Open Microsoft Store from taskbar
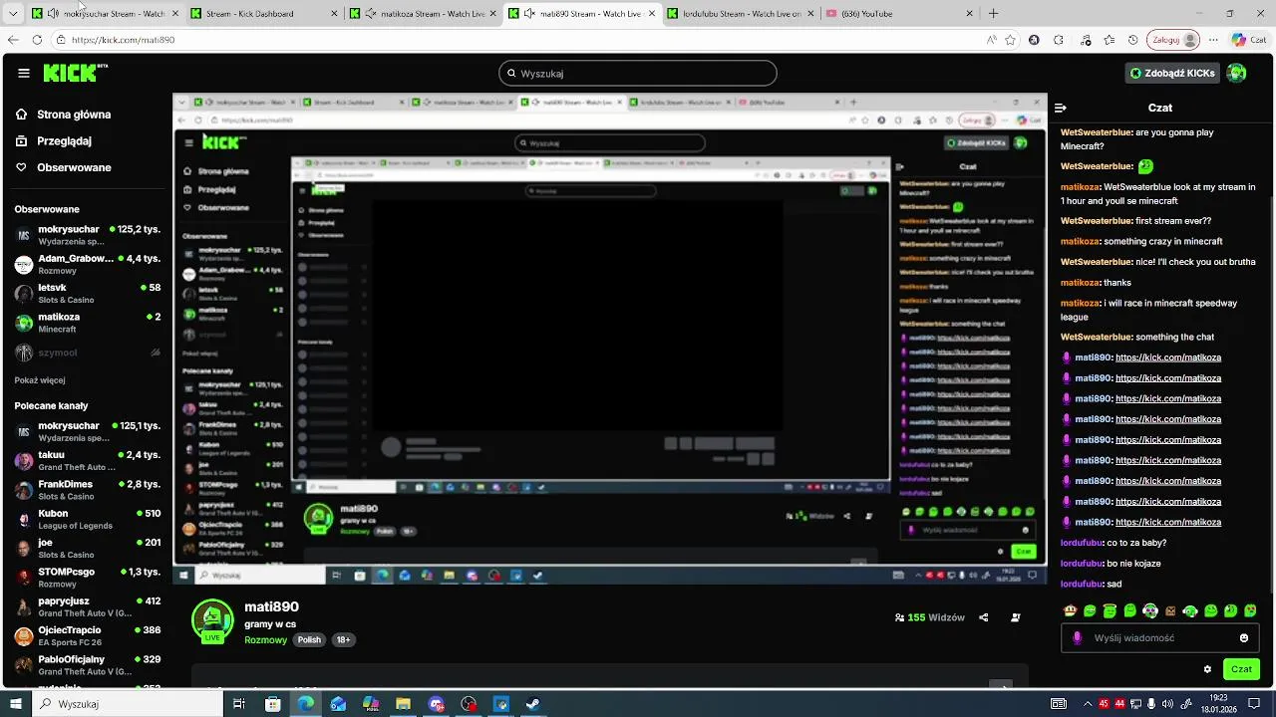 [272, 704]
